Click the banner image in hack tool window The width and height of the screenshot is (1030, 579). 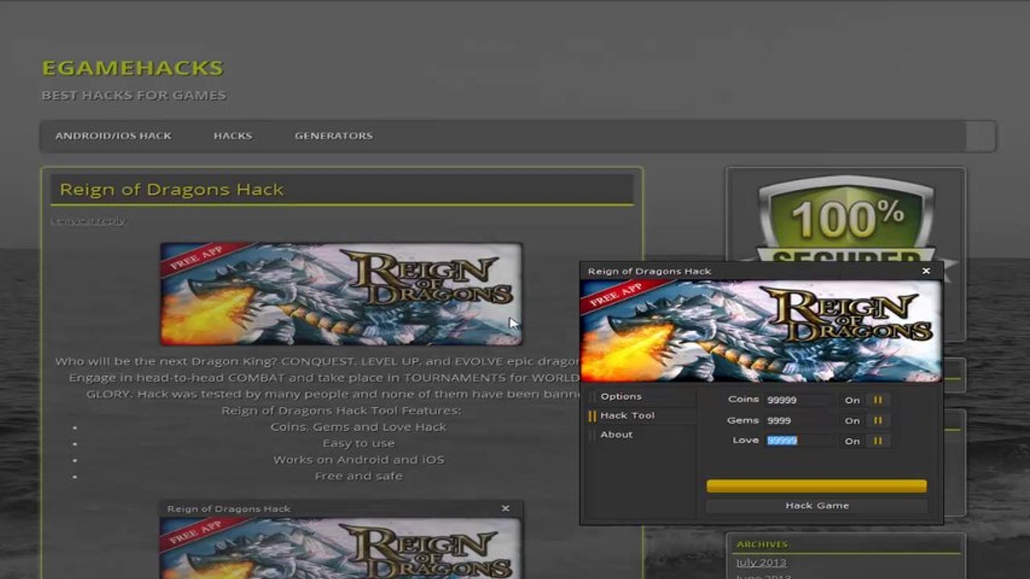(x=761, y=331)
